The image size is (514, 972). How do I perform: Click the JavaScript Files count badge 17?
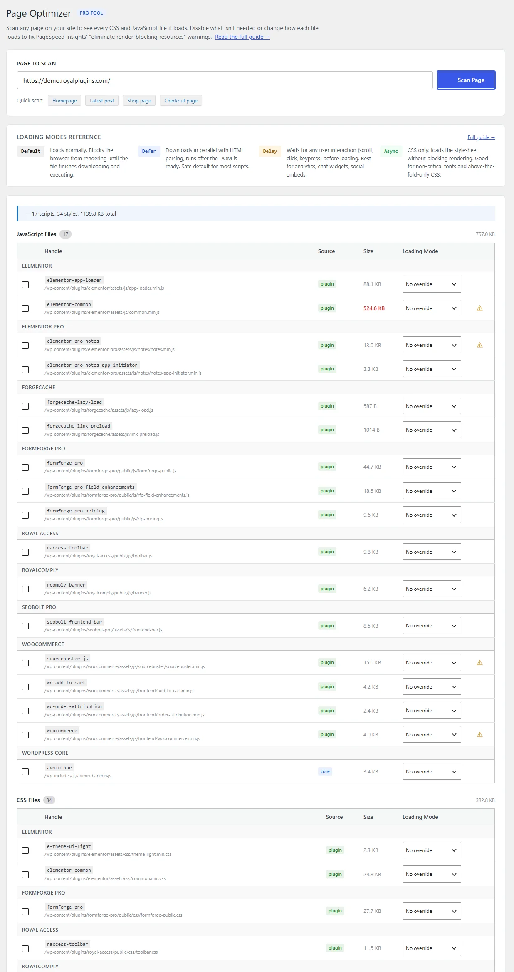coord(65,234)
